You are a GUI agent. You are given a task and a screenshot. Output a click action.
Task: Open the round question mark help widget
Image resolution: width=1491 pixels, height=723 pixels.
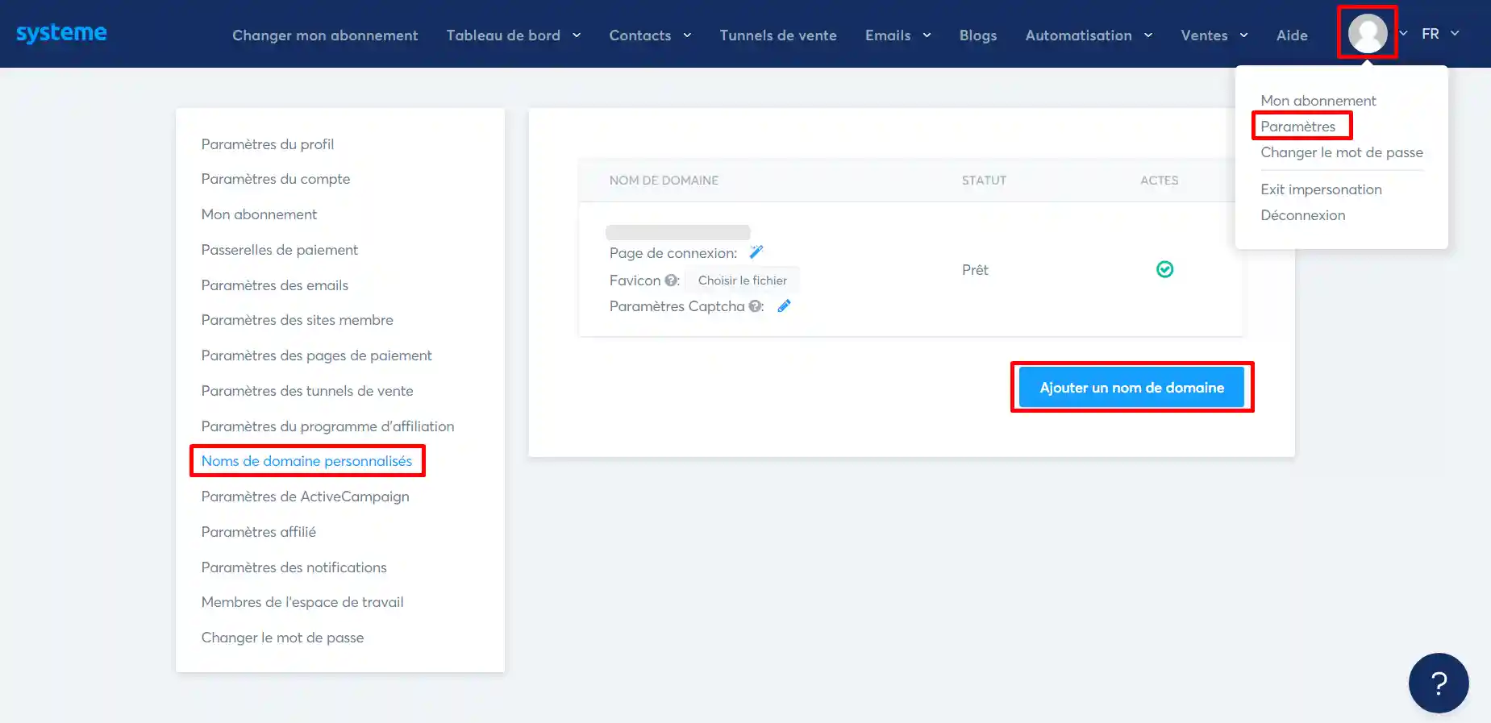1439,683
